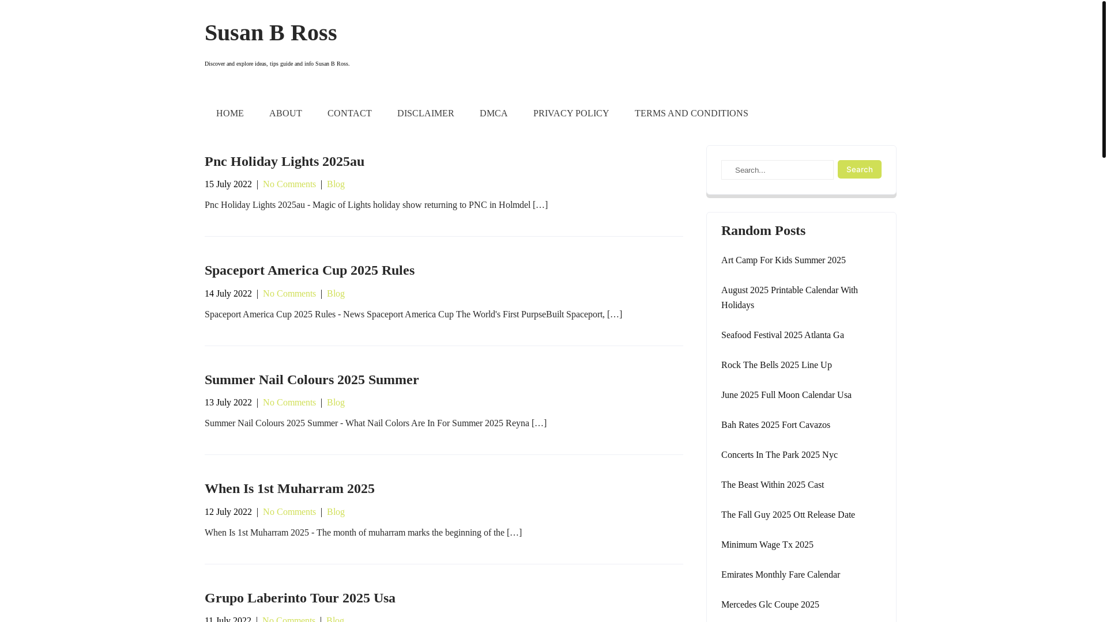Open the PRIVACY POLICY page
Viewport: 1107px width, 622px height.
(x=571, y=113)
